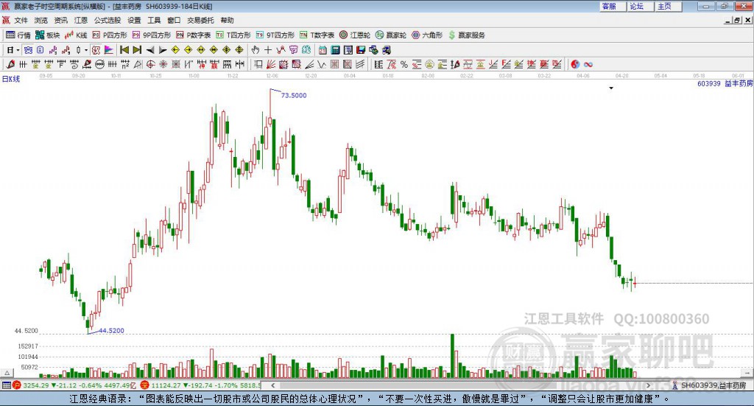The image size is (754, 406).
Task: Select the set-square angle tool
Action: 138,64
